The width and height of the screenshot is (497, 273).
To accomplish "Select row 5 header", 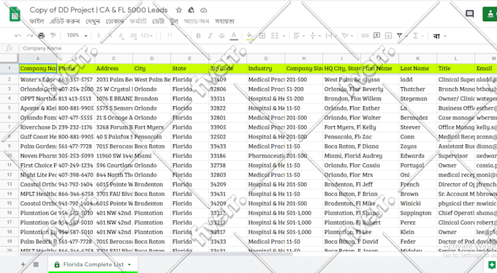I will click(10, 108).
